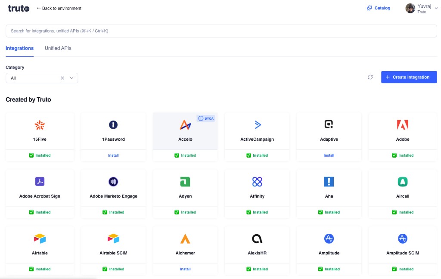Click the AlexisHR logo icon

coord(257,239)
